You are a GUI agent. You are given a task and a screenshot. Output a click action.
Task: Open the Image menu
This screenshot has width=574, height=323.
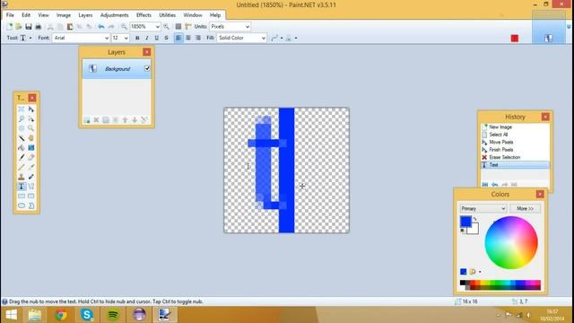pyautogui.click(x=64, y=15)
